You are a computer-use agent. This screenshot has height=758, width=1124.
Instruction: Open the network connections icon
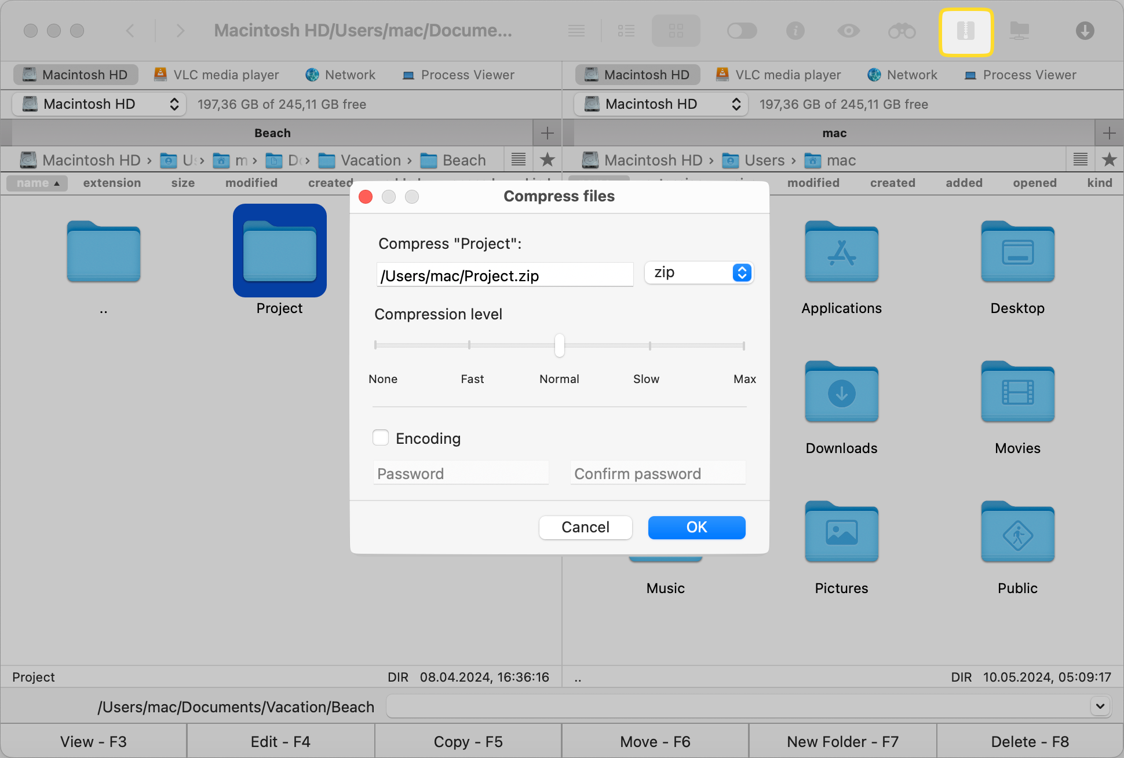[1020, 31]
